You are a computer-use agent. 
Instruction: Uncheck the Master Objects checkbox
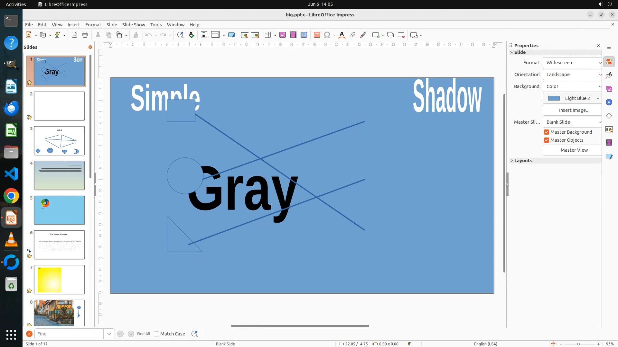click(x=547, y=140)
